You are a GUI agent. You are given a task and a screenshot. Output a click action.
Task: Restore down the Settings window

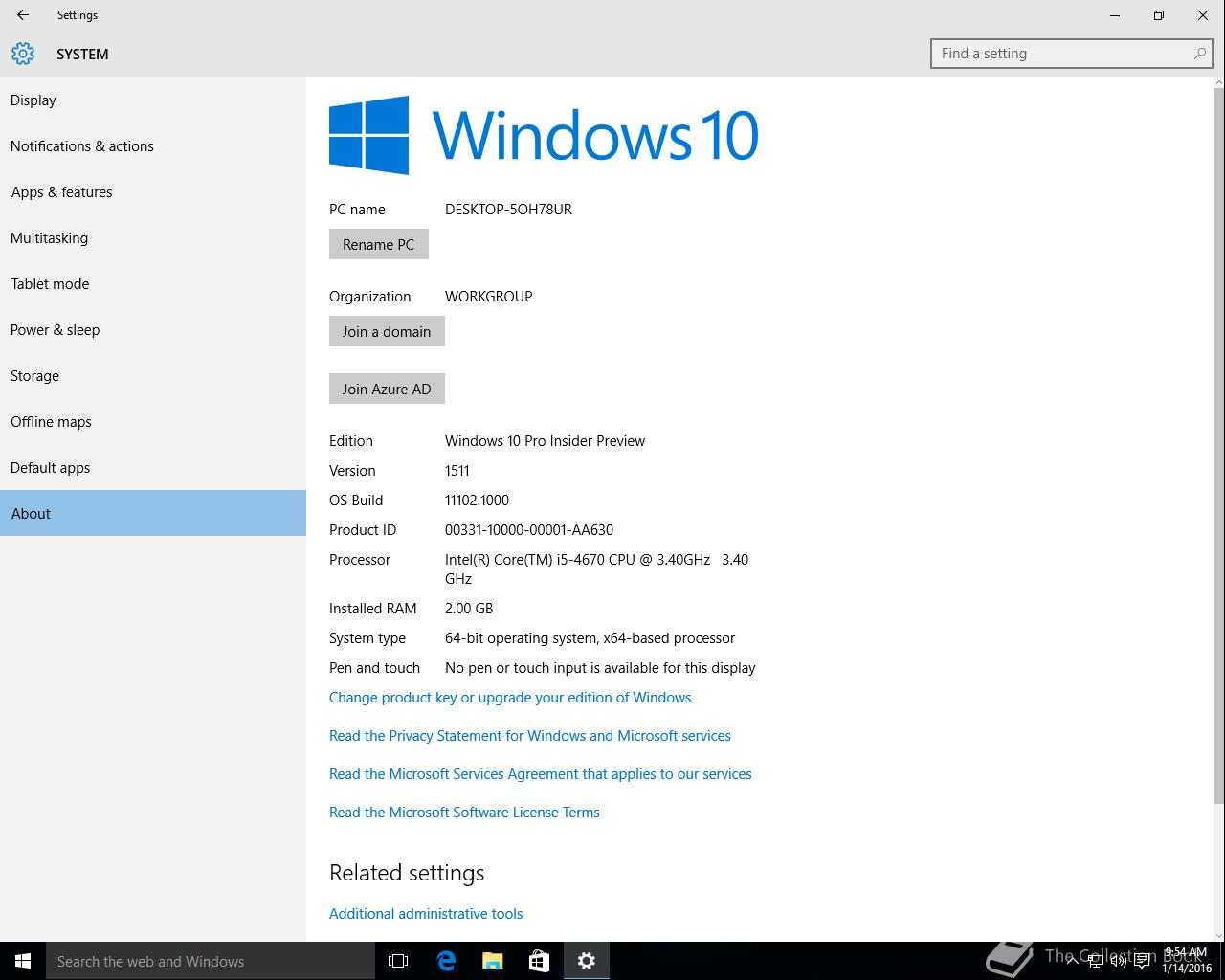pyautogui.click(x=1159, y=15)
